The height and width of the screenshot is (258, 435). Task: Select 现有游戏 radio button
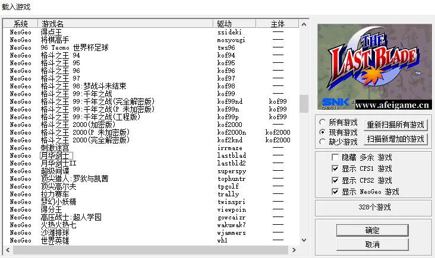tap(323, 132)
